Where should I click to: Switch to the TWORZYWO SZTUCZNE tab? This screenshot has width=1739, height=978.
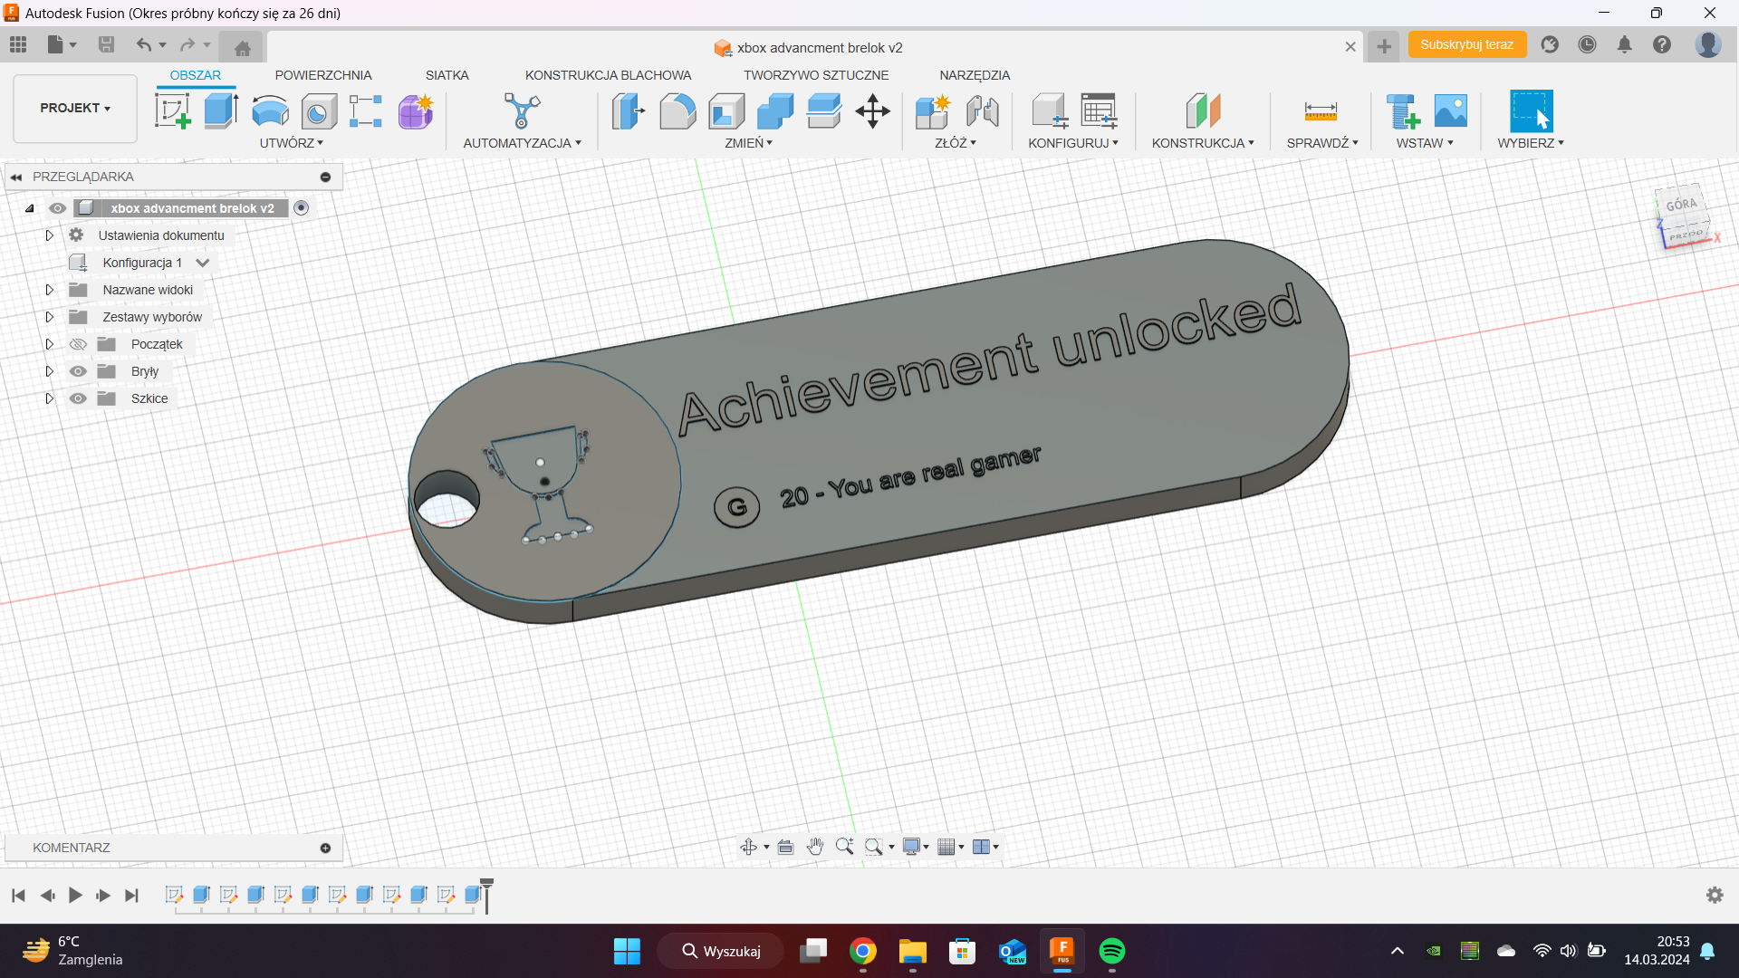[816, 75]
